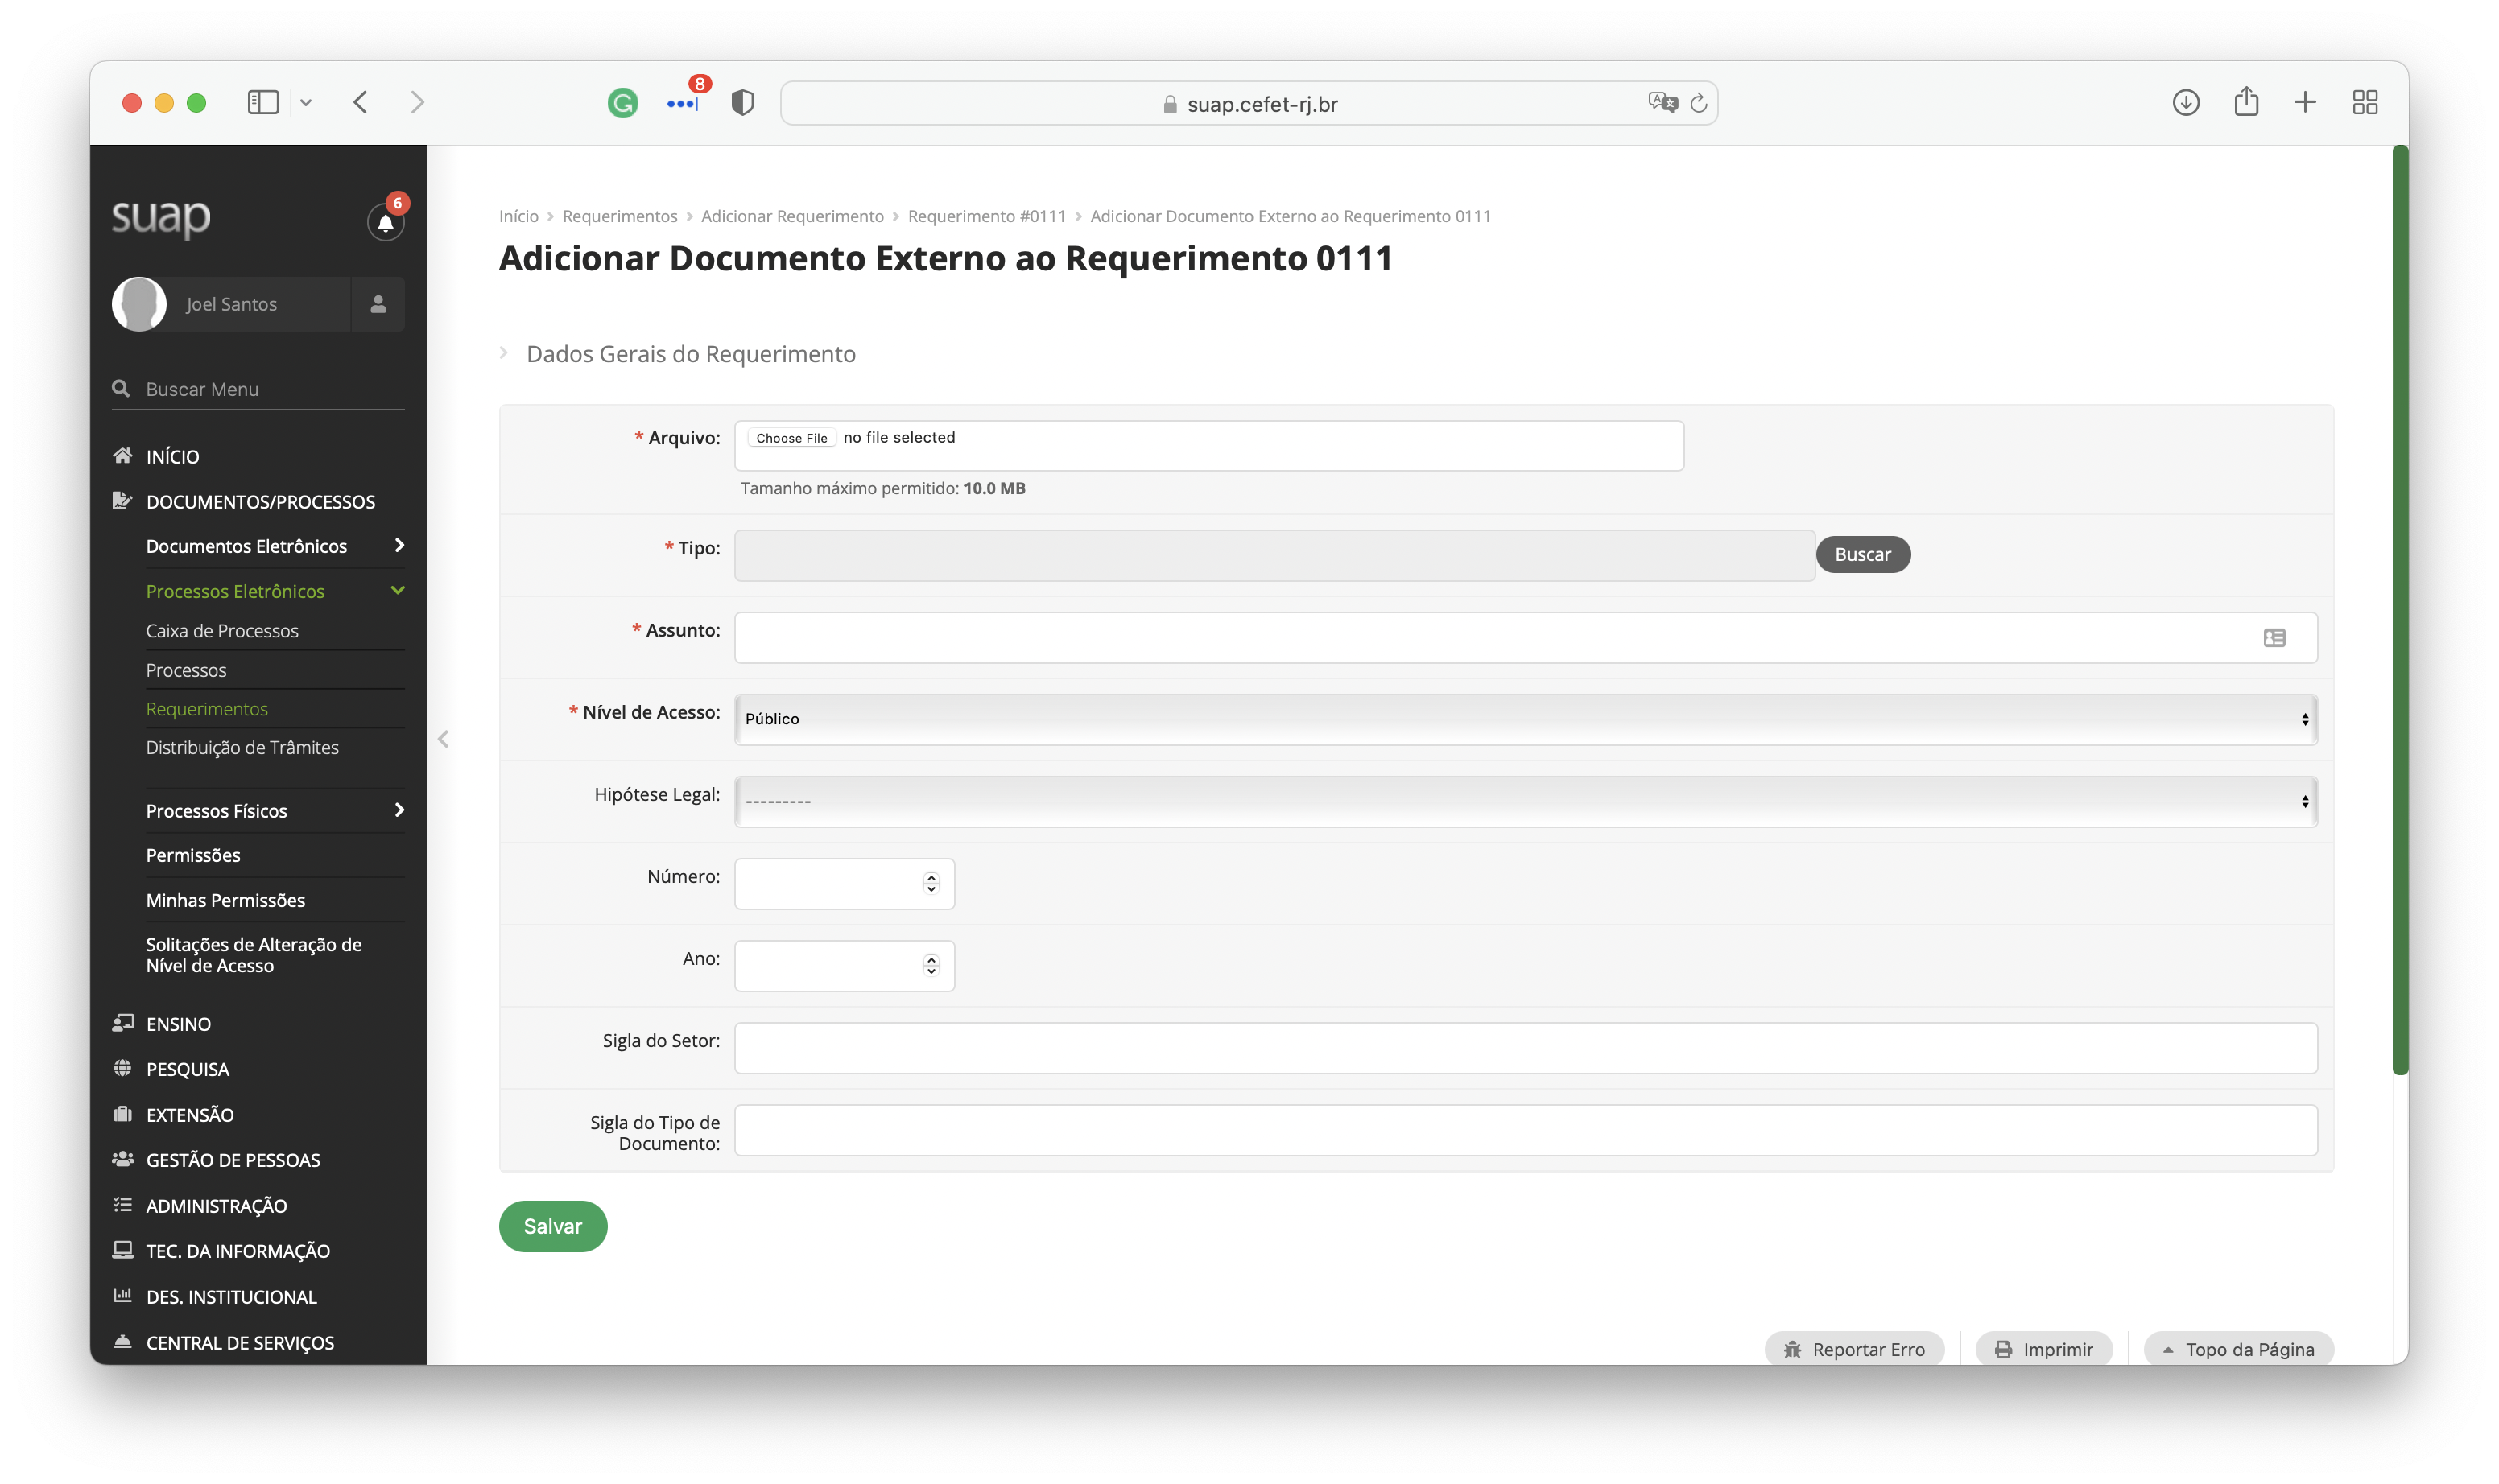Toggle the Safari sidebar button
This screenshot has width=2499, height=1484.
[x=263, y=102]
